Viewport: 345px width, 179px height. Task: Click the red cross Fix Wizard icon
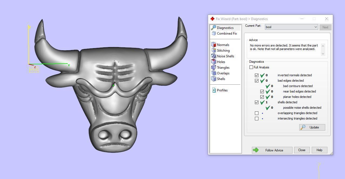click(x=212, y=19)
